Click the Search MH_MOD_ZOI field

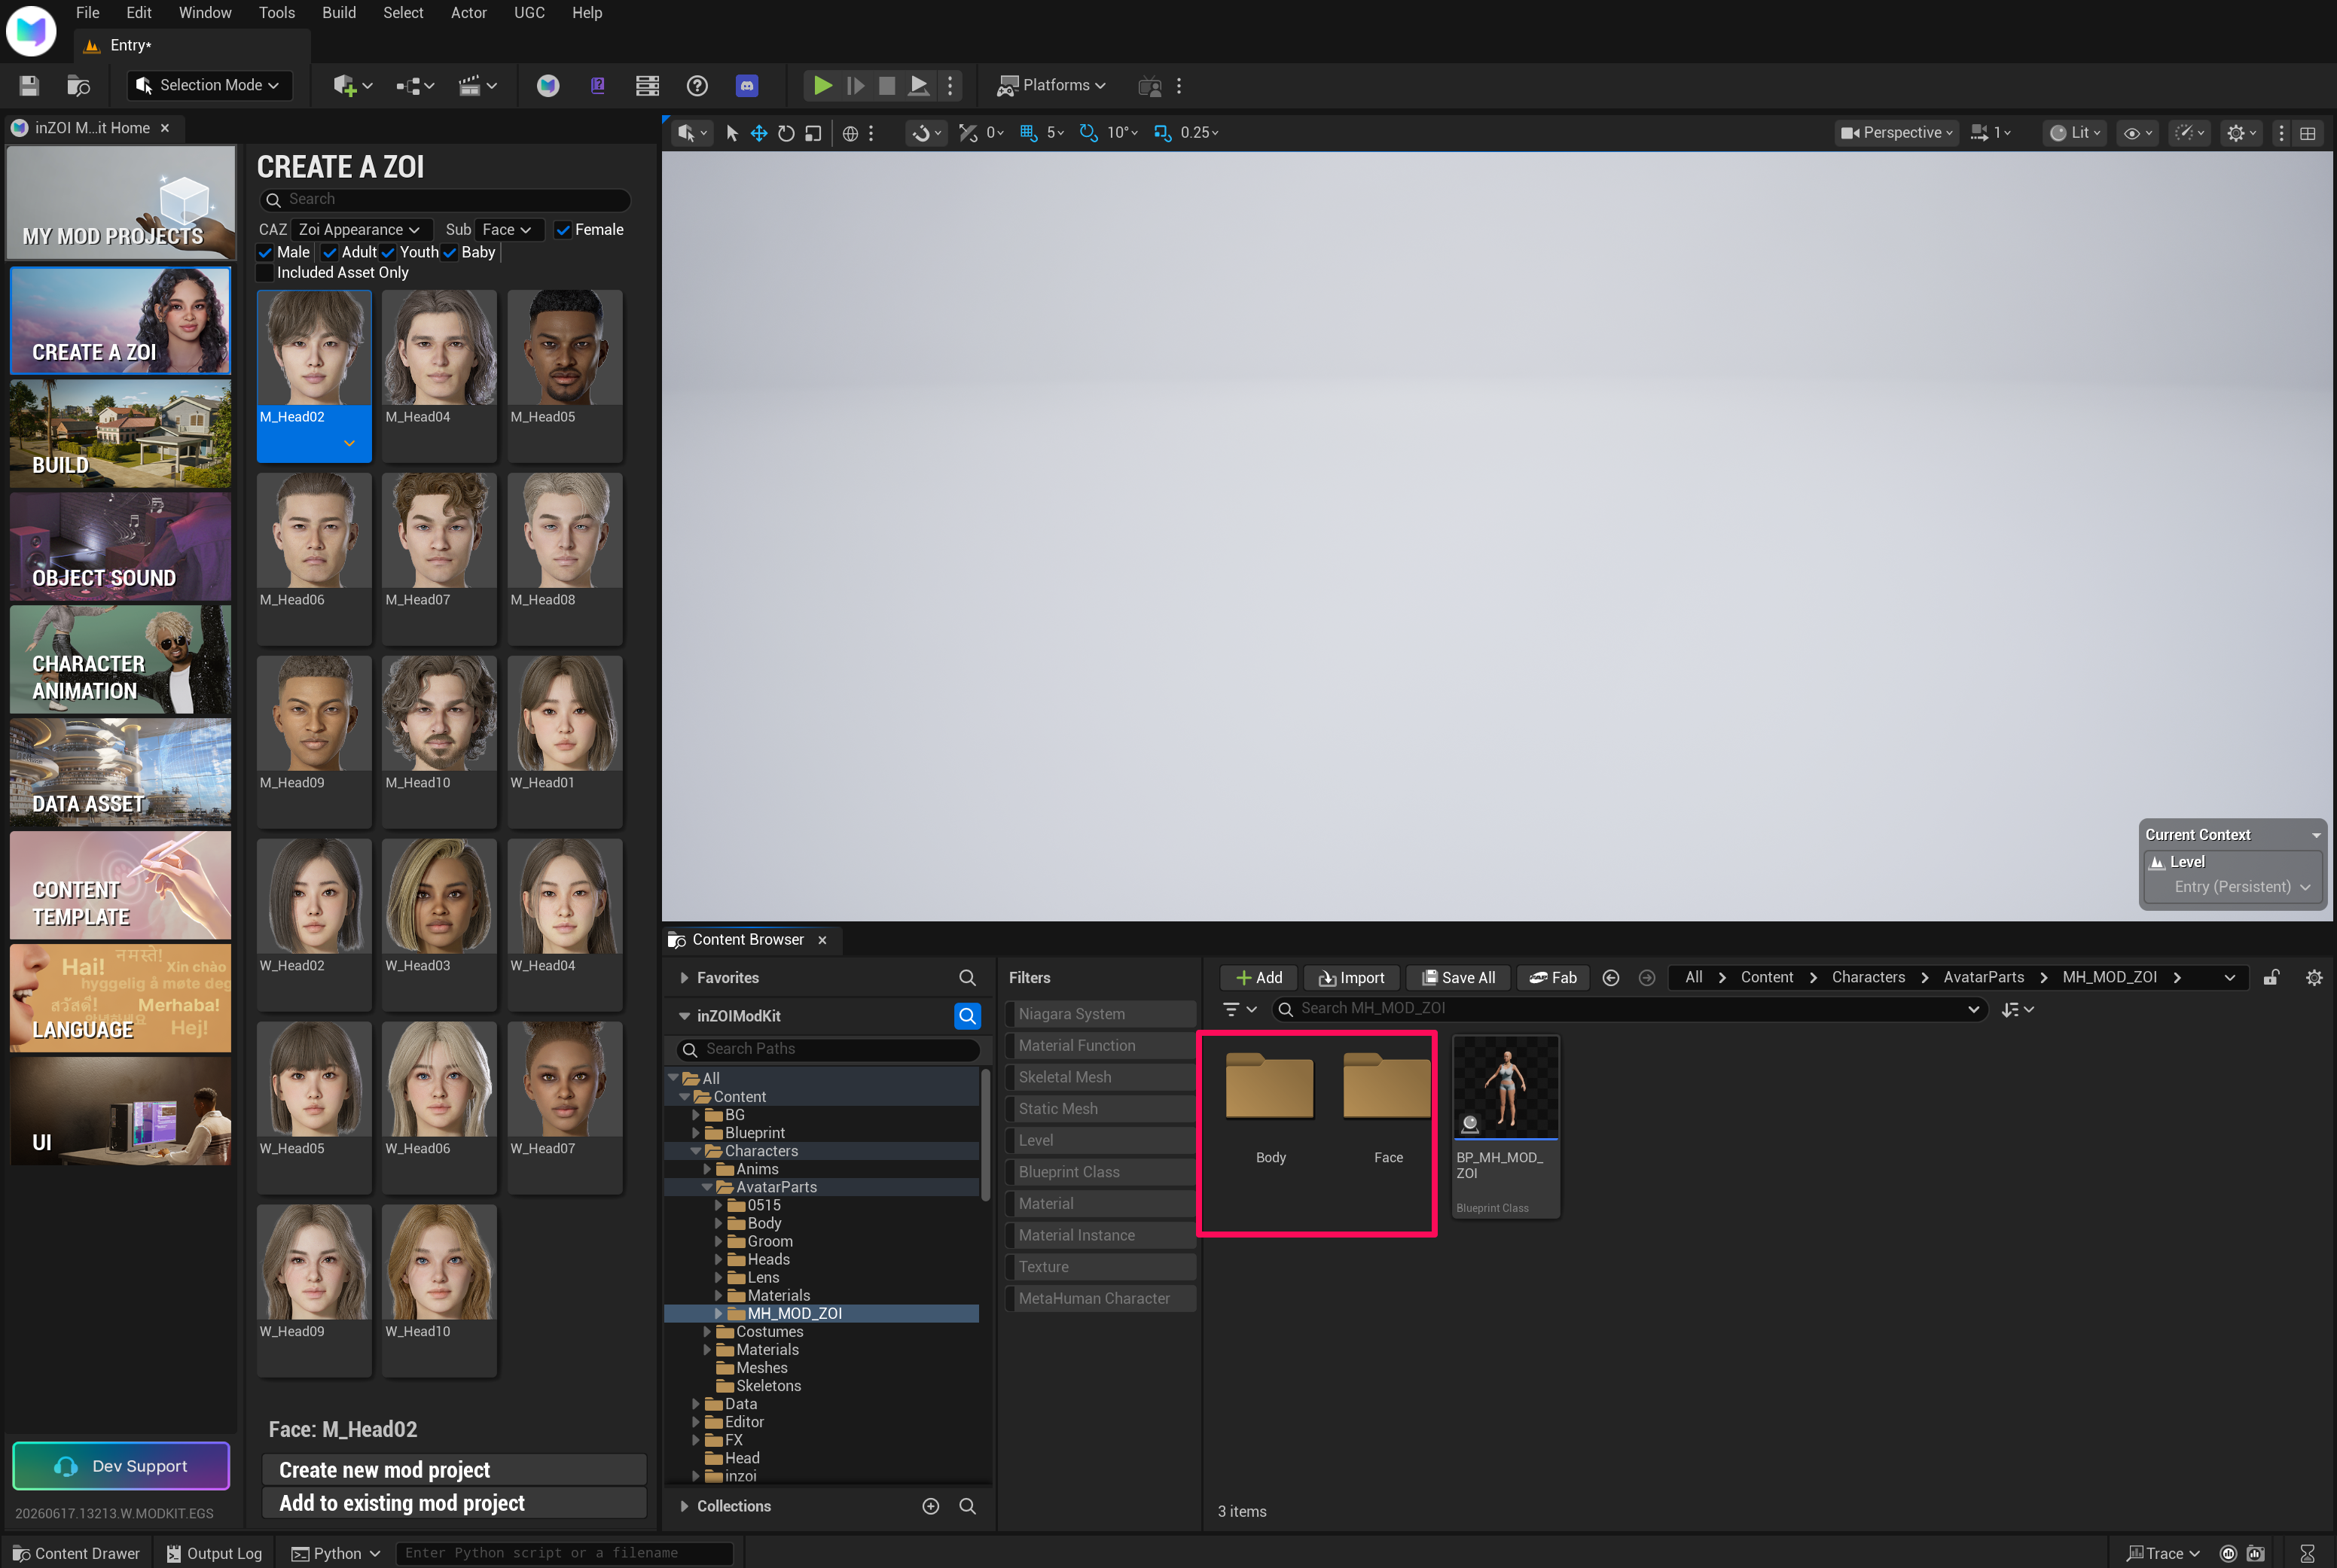[1629, 1009]
